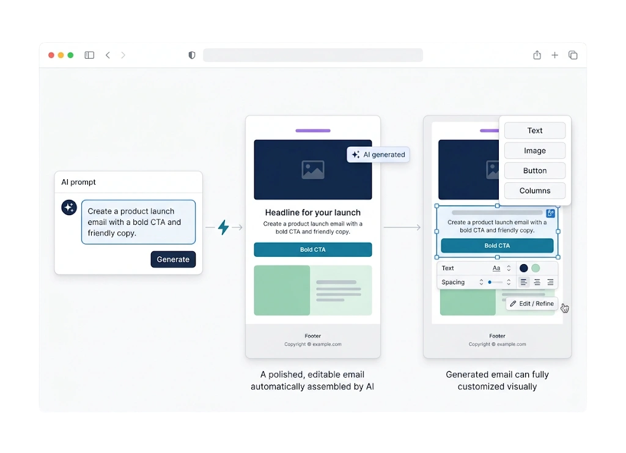
Task: Pick the light green color swatch
Action: tap(536, 268)
